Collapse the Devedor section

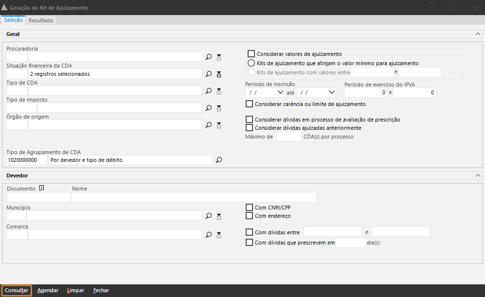(x=477, y=175)
